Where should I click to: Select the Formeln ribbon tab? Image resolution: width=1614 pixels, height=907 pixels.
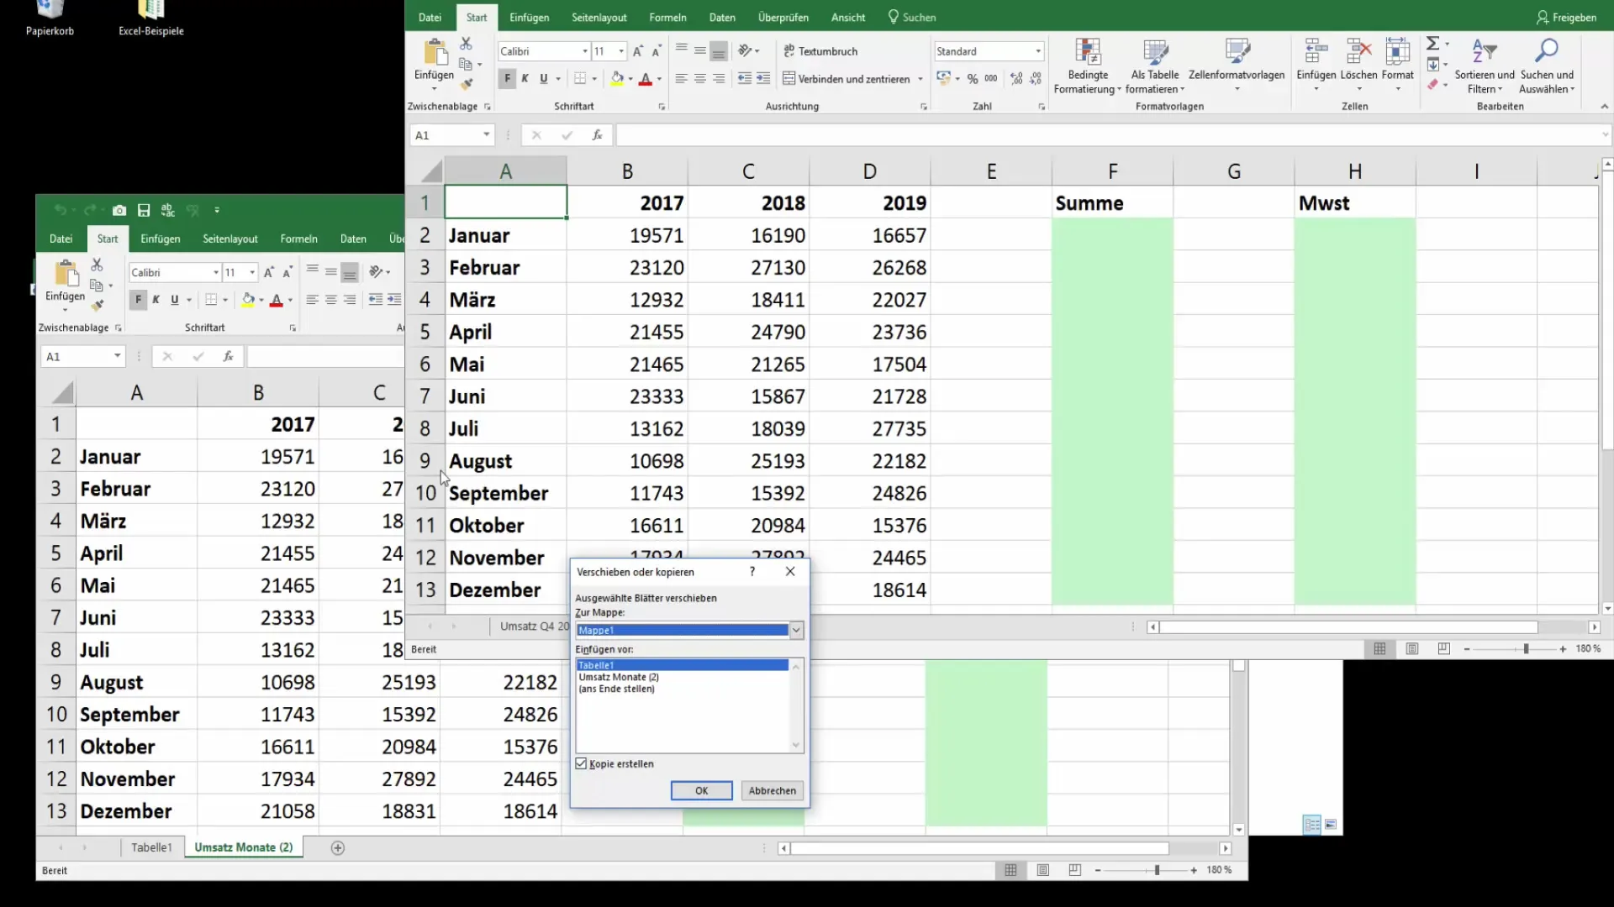pyautogui.click(x=667, y=17)
